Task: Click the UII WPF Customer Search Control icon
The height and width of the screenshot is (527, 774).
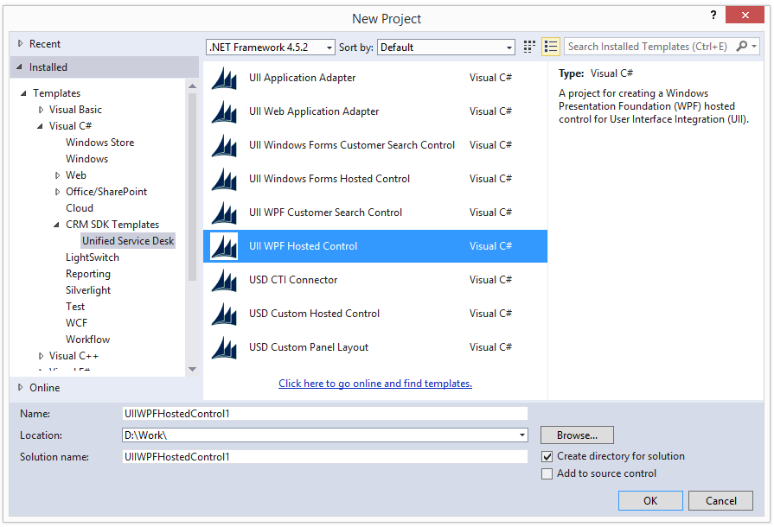Action: (x=223, y=212)
